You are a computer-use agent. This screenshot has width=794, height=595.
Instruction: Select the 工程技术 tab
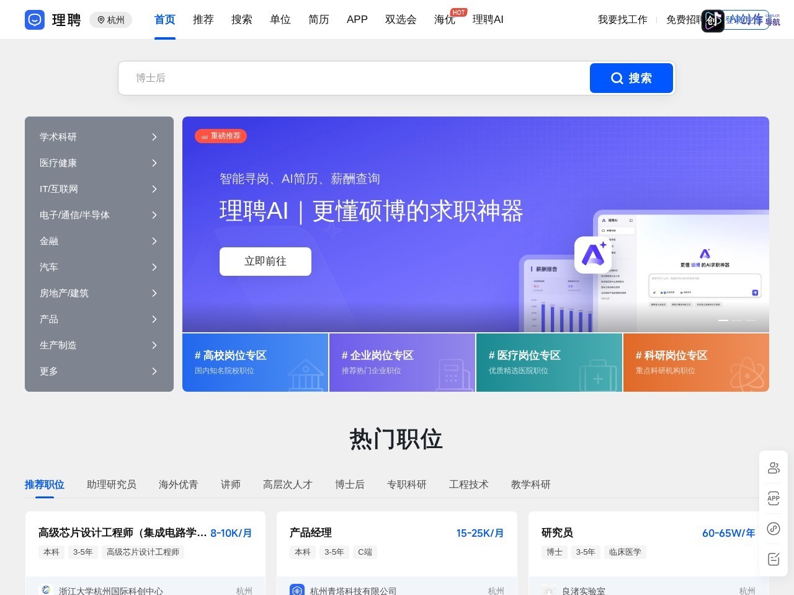click(469, 485)
